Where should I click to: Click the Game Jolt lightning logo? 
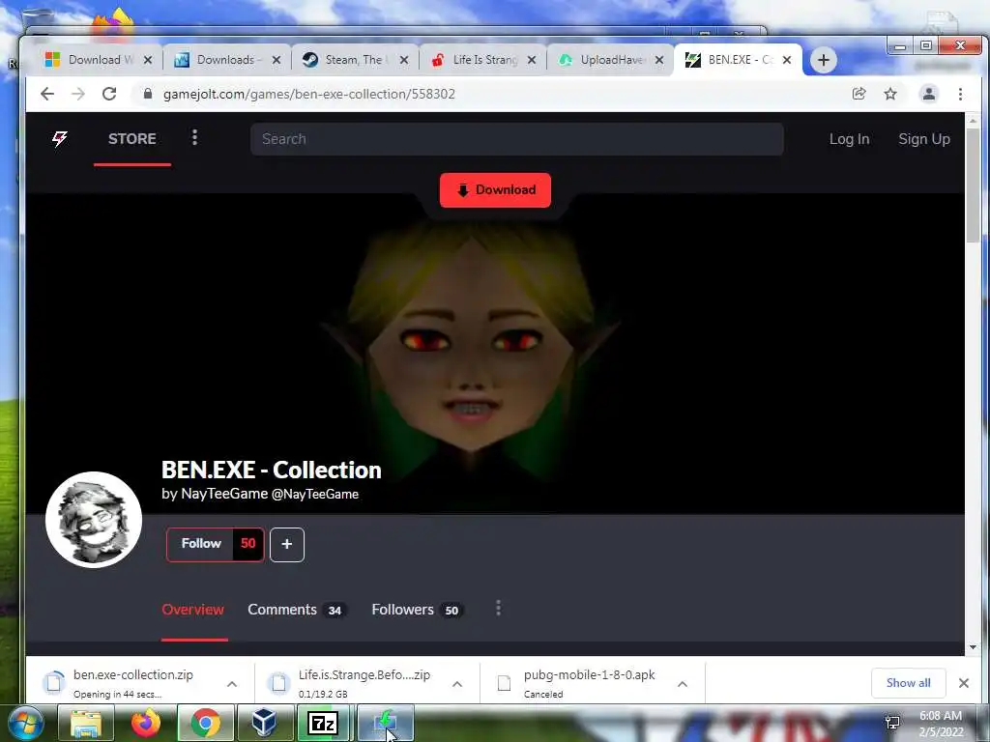click(59, 139)
